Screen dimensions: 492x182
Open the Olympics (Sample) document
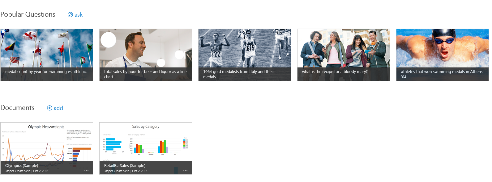tap(47, 148)
